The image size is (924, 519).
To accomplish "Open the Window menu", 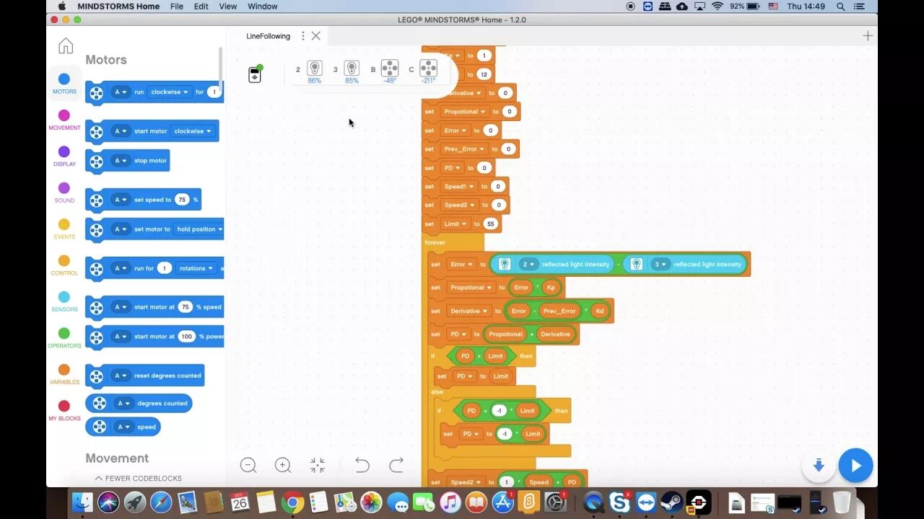I will pos(263,6).
